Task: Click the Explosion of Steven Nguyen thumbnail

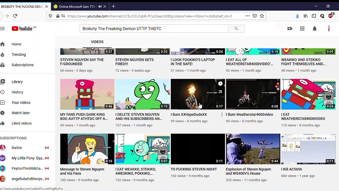Action: [x=253, y=149]
